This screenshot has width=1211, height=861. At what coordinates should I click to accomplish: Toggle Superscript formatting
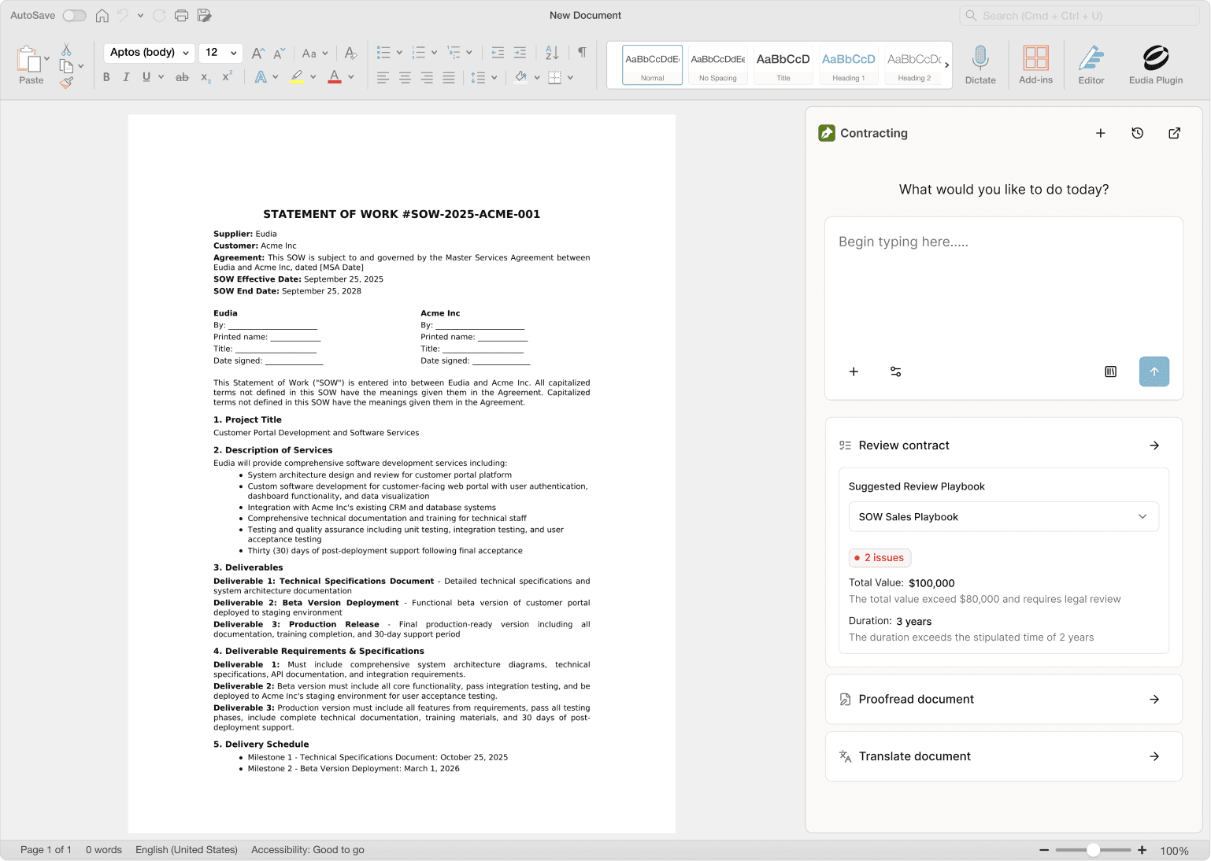pyautogui.click(x=227, y=77)
